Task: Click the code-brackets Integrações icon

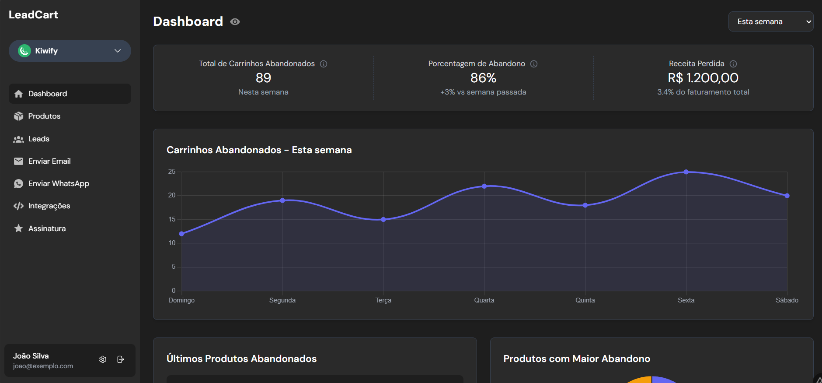Action: [18, 206]
